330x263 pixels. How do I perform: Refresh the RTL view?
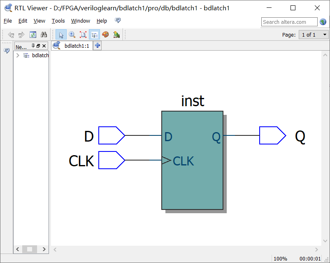(x=33, y=35)
